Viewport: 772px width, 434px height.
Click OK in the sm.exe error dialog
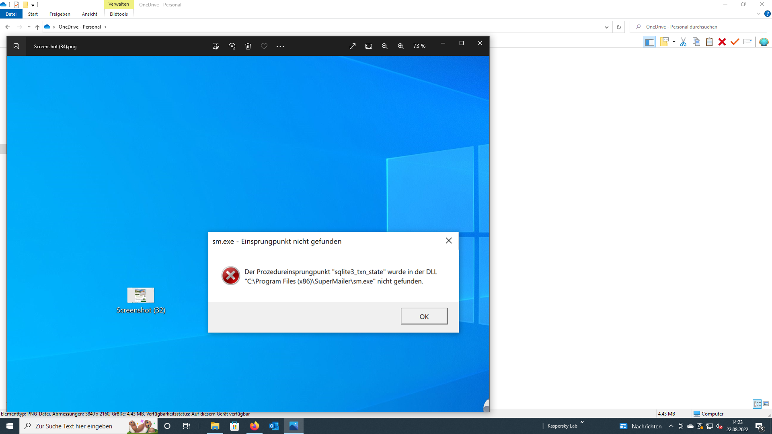[424, 316]
